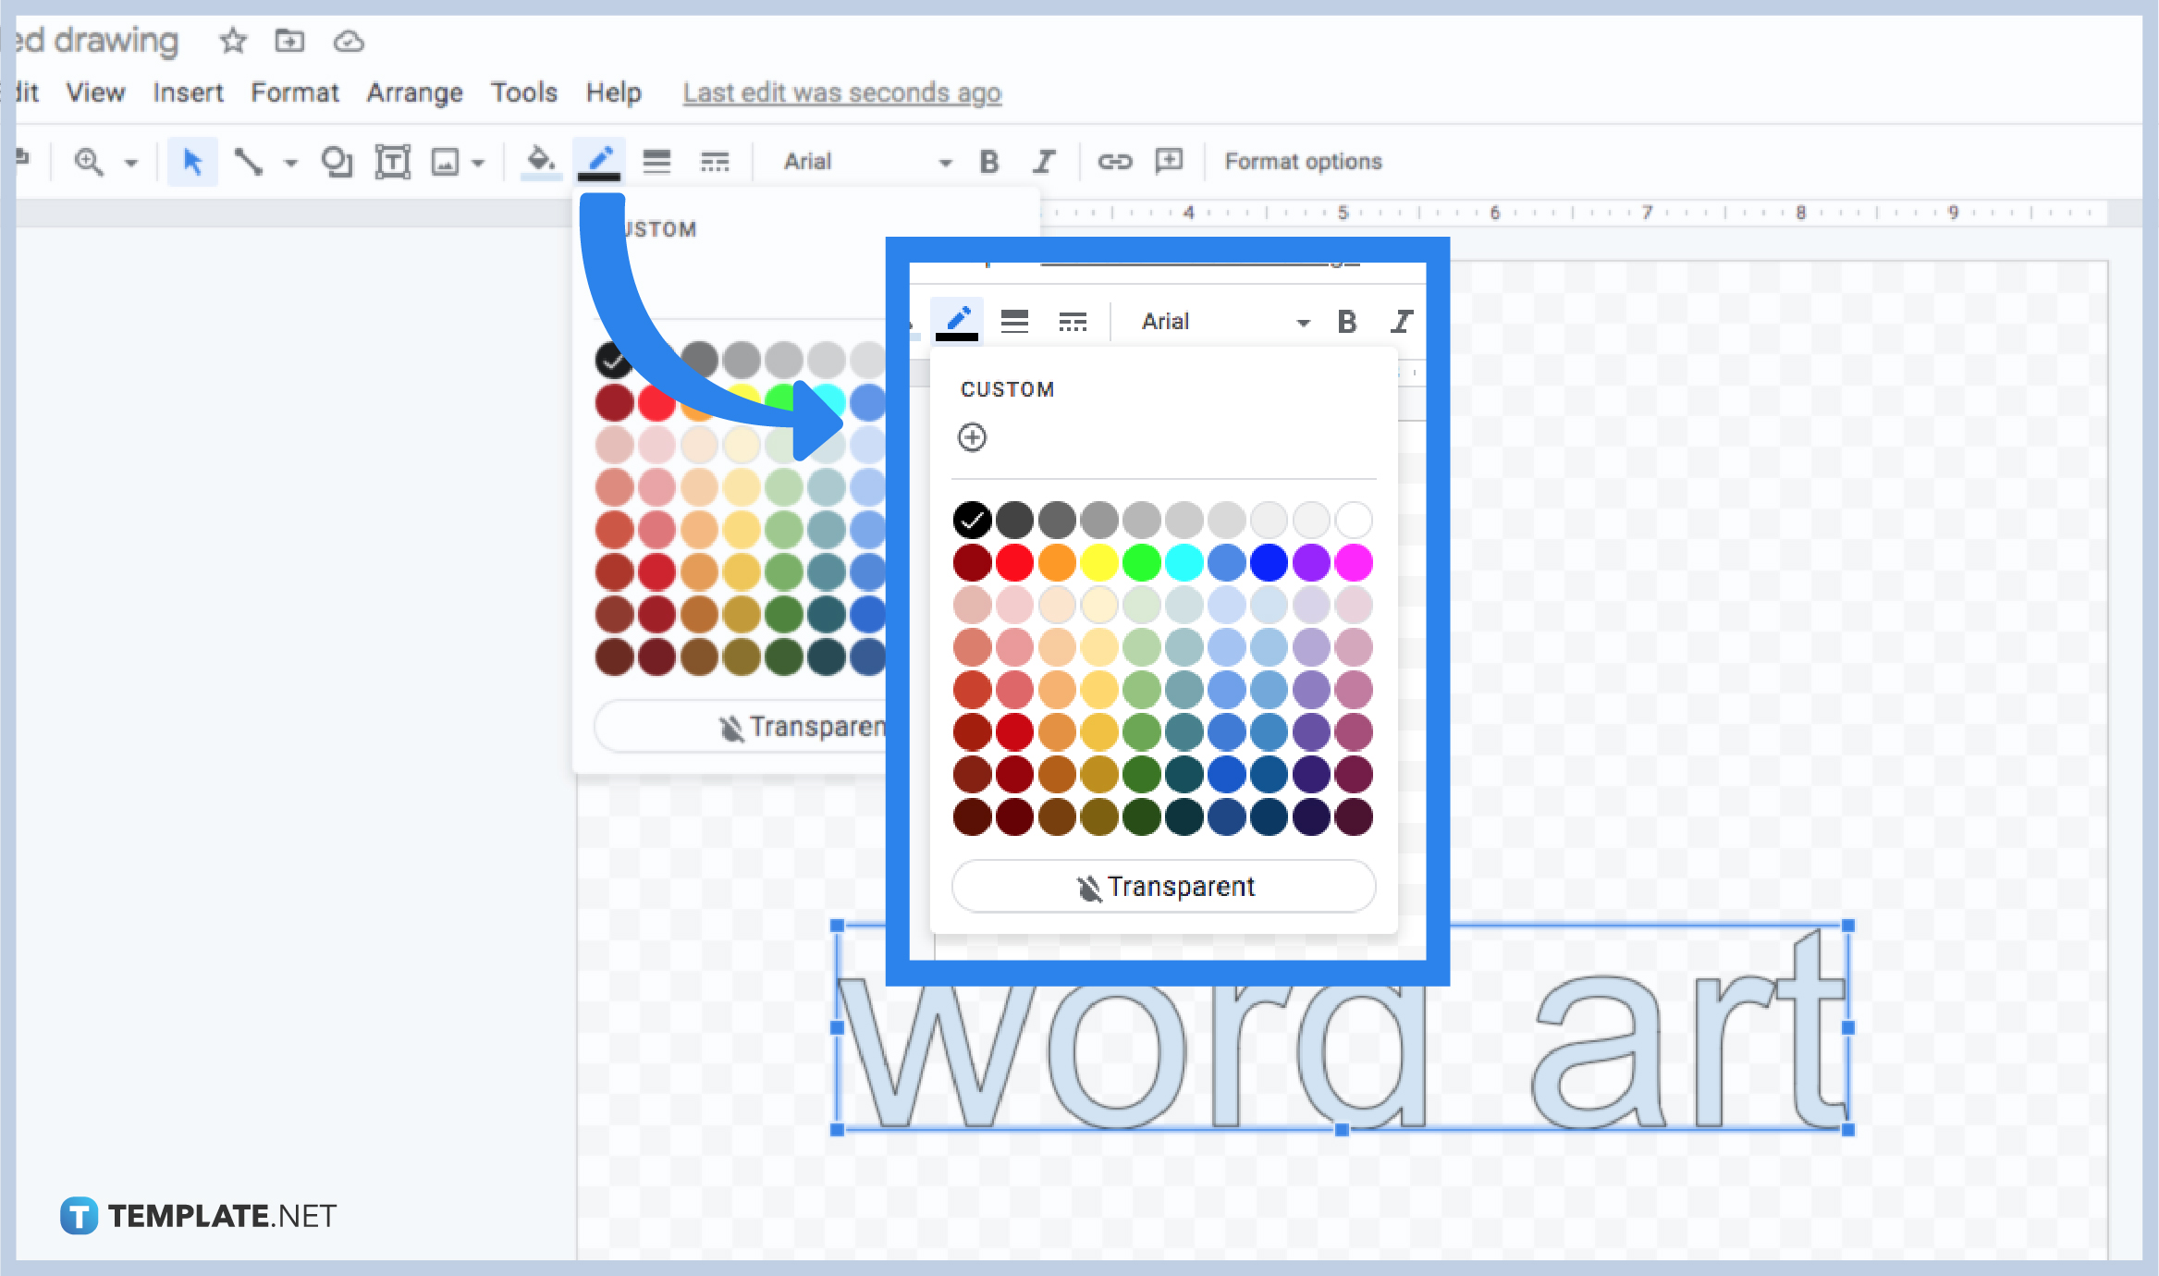The height and width of the screenshot is (1276, 2159).
Task: Select the Zoom tool
Action: (90, 161)
